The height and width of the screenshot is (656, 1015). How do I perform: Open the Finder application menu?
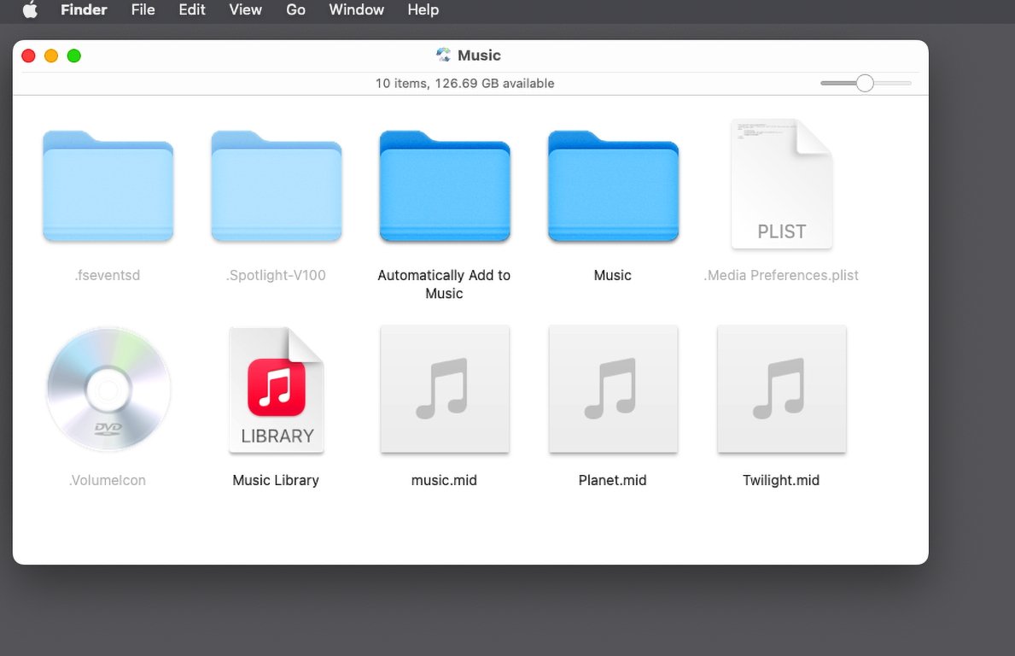(x=84, y=10)
